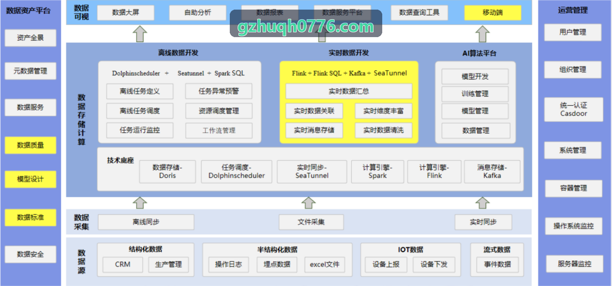Open 模型开发 in the AI platform
The image size is (612, 286).
click(475, 76)
